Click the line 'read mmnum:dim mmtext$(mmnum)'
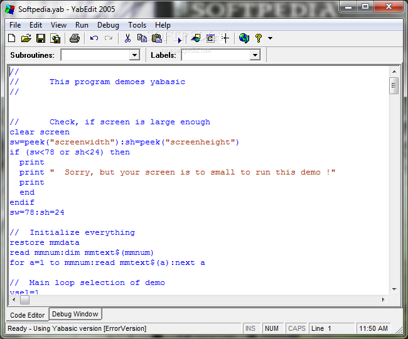 coord(82,252)
